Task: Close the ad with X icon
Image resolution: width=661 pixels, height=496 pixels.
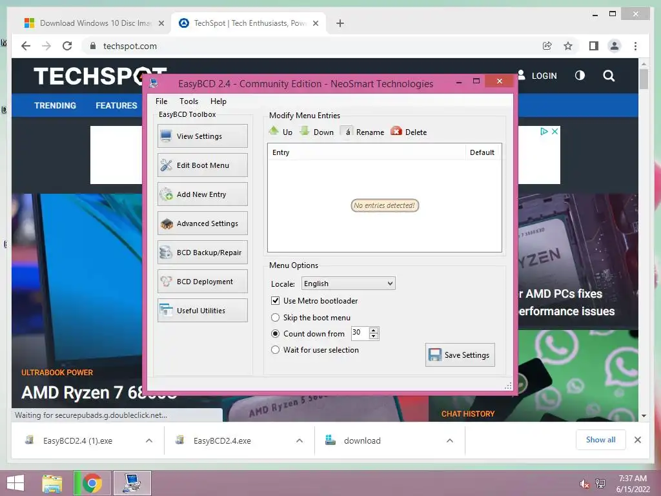Action: tap(554, 131)
